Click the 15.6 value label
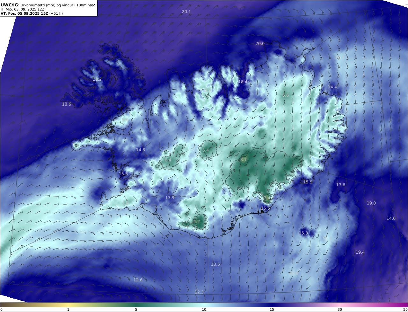 123,174
